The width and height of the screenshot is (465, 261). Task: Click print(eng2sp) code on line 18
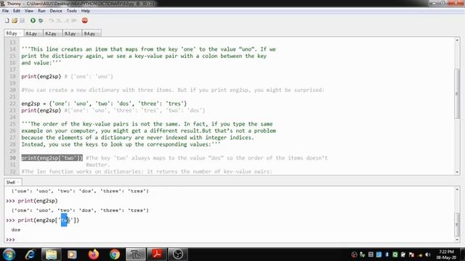41,76
